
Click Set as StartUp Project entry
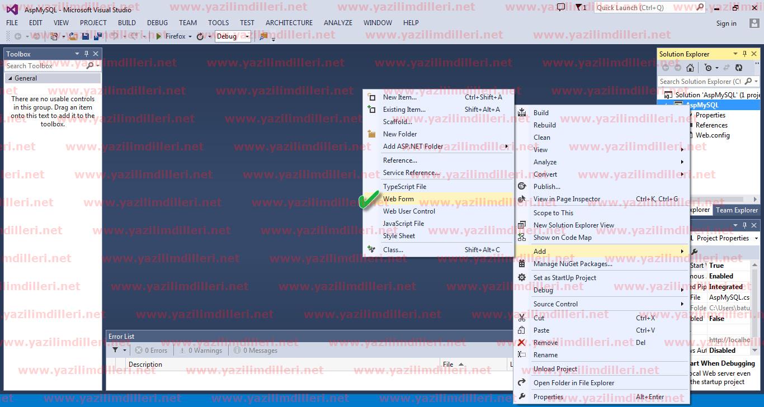pos(602,278)
